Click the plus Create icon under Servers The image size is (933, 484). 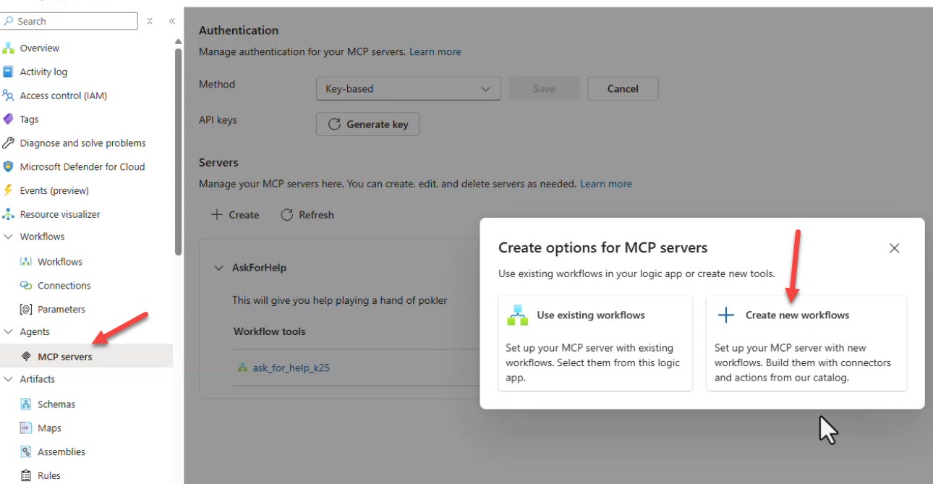coord(217,214)
